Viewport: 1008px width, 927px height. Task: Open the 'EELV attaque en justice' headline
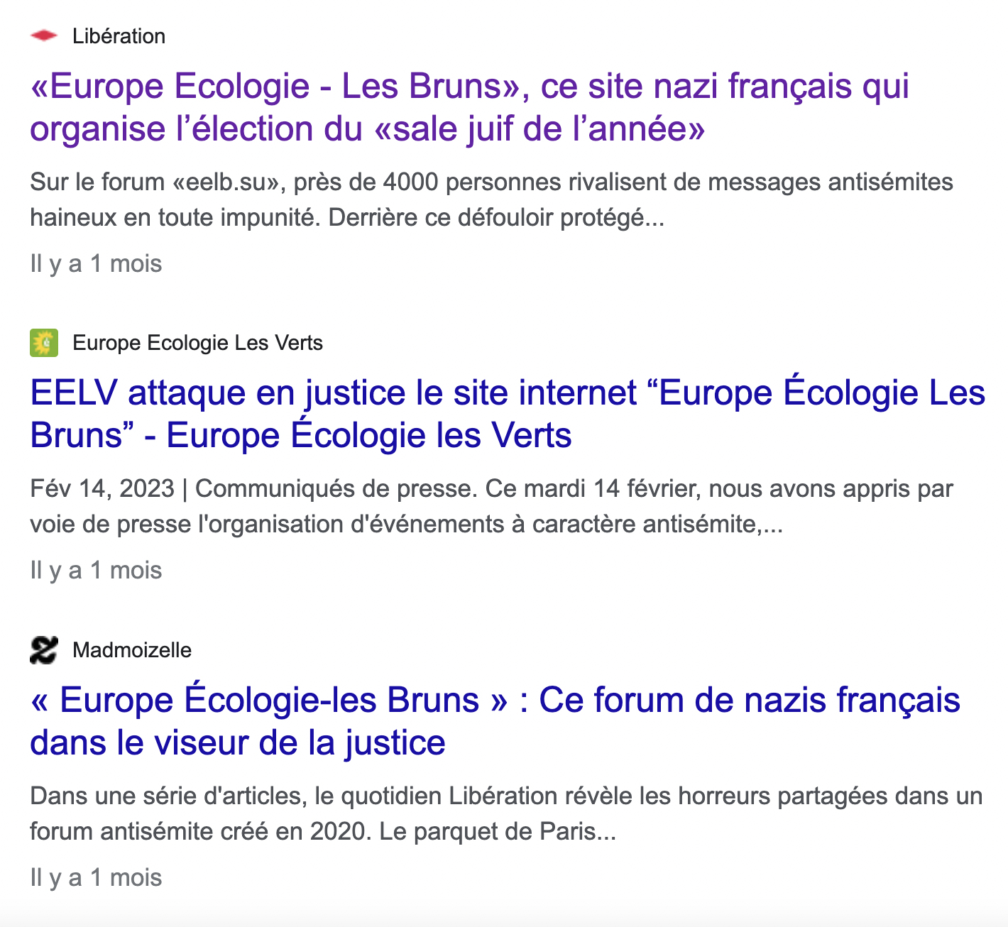click(x=508, y=414)
